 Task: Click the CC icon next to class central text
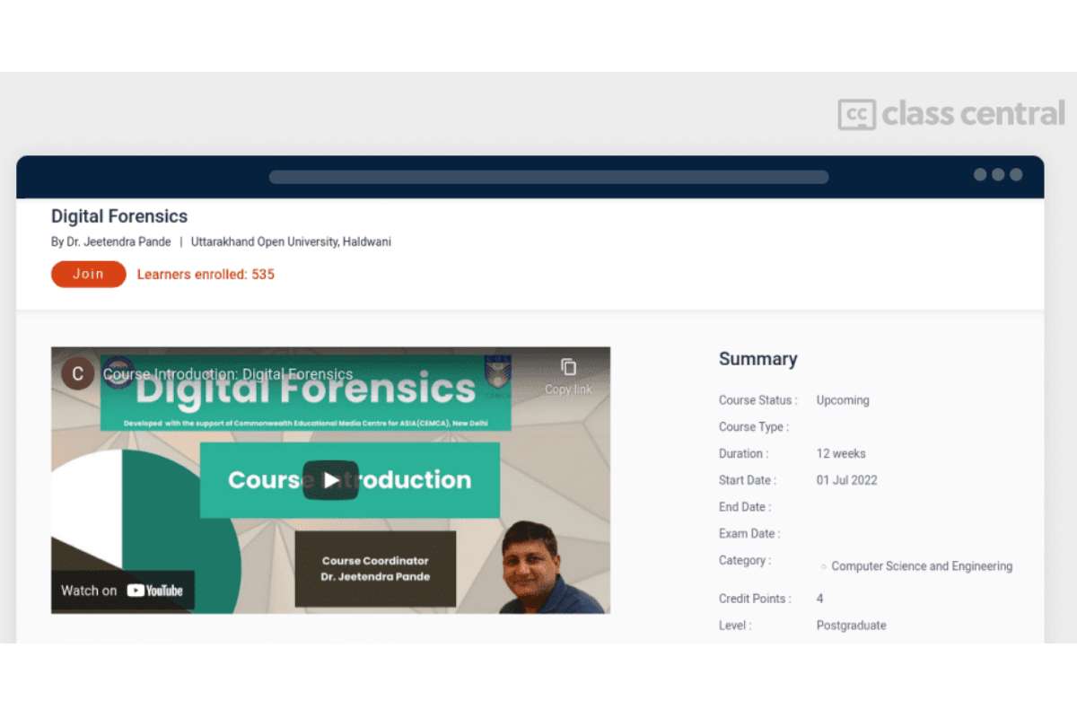coord(856,115)
